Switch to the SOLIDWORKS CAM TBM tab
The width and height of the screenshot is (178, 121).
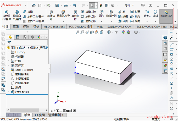(152, 27)
